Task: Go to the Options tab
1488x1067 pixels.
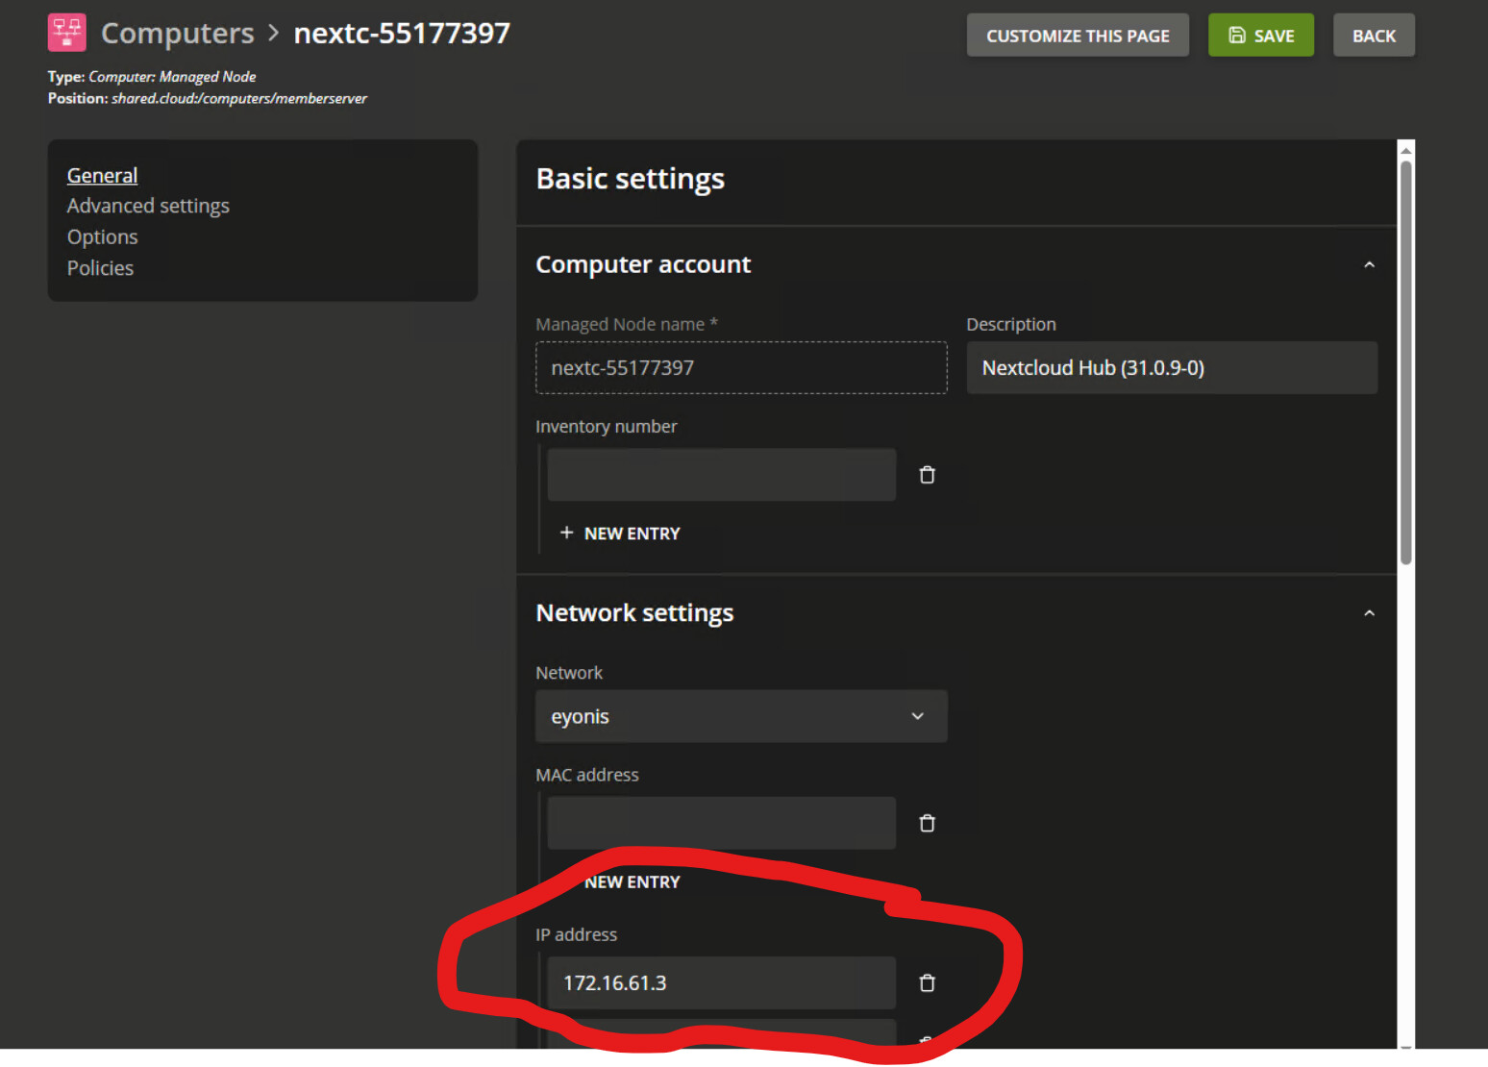Action: (x=102, y=237)
